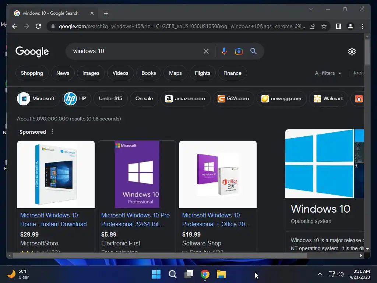This screenshot has height=283, width=377.
Task: Click the forward navigation arrow
Action: click(x=27, y=26)
